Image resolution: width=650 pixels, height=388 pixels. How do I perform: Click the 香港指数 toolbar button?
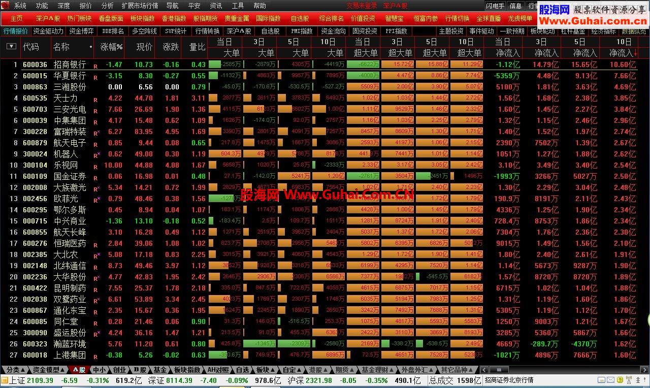pos(174,19)
